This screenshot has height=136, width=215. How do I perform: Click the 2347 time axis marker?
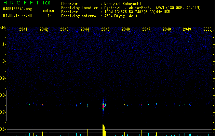pyautogui.click(x=146, y=29)
